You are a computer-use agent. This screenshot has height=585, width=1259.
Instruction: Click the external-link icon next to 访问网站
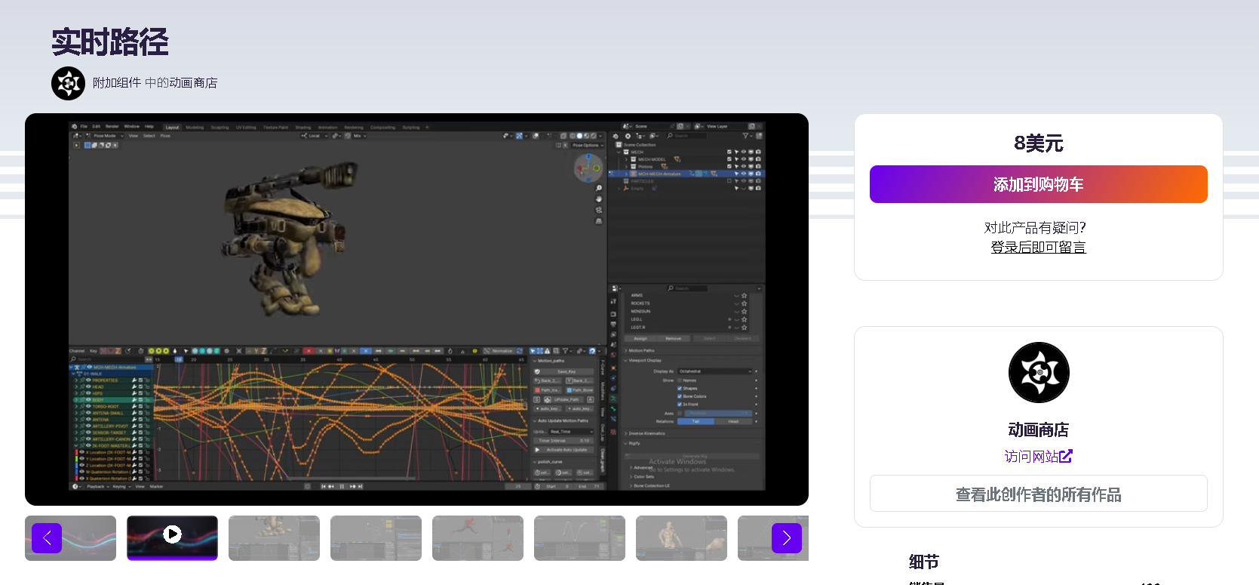pyautogui.click(x=1066, y=456)
